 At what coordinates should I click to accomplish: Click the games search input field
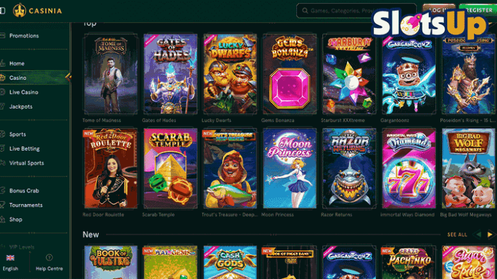pos(356,11)
